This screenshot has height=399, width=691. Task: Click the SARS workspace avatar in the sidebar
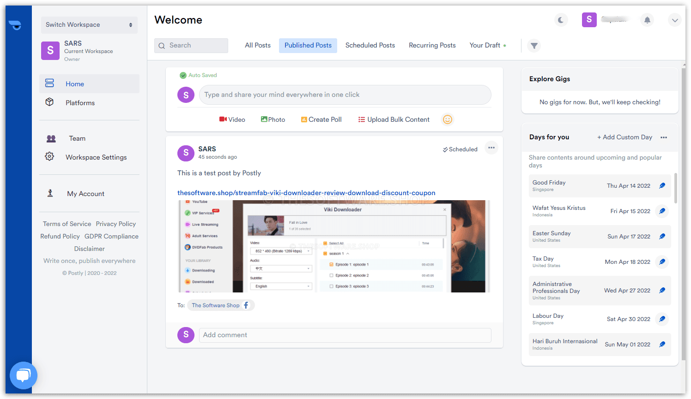[x=50, y=51]
